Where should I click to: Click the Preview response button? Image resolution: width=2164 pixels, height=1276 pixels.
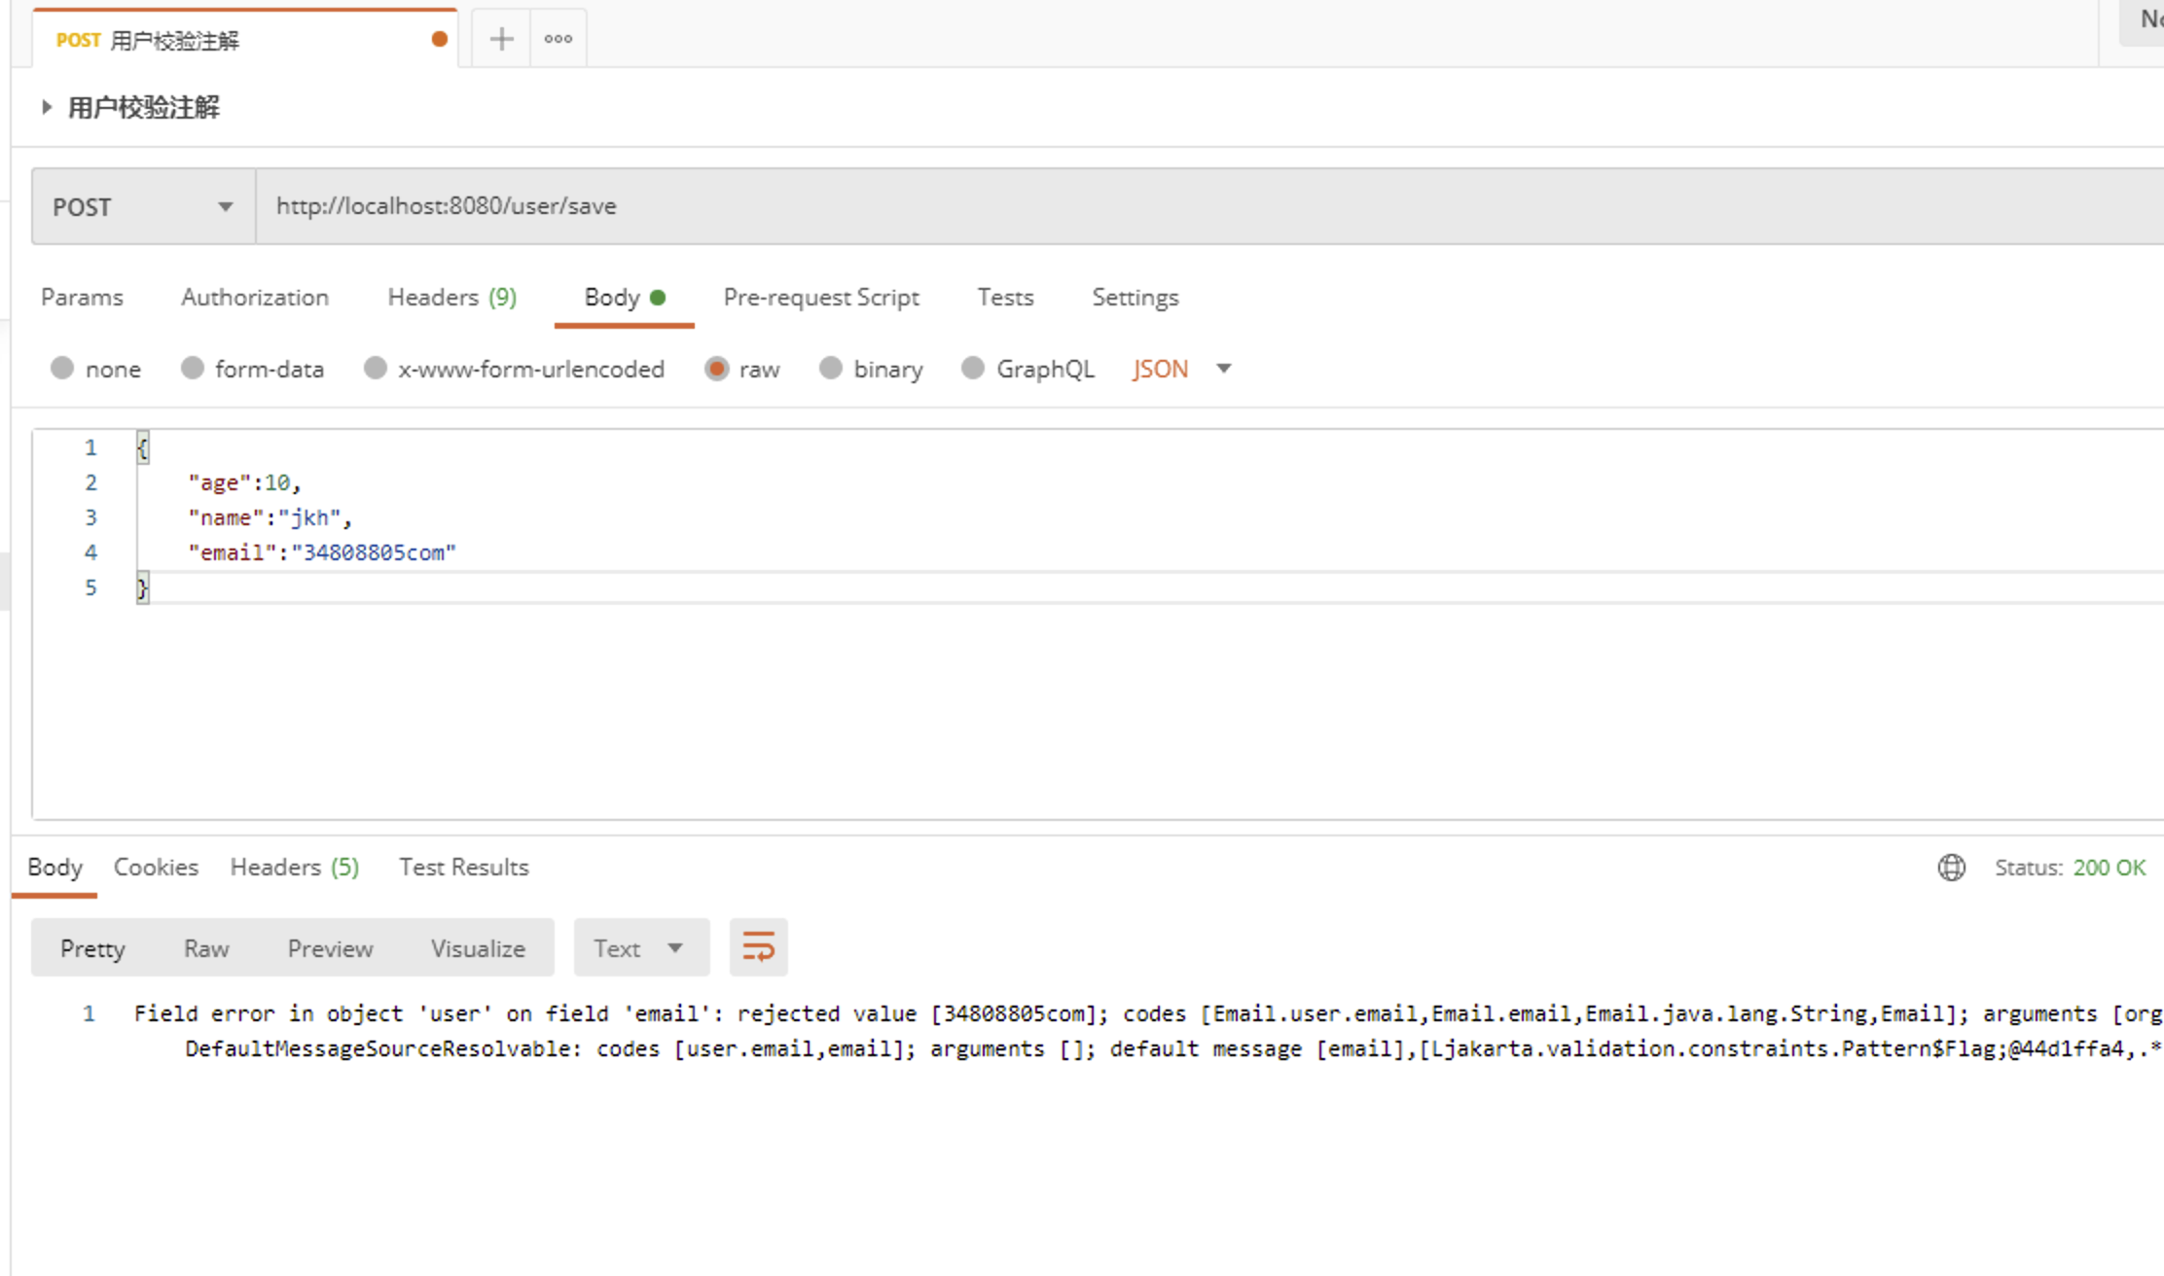pos(330,948)
